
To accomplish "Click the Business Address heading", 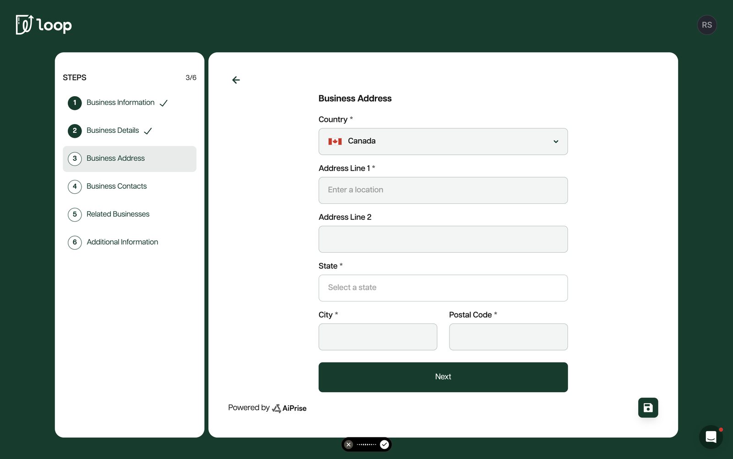I will click(x=355, y=98).
